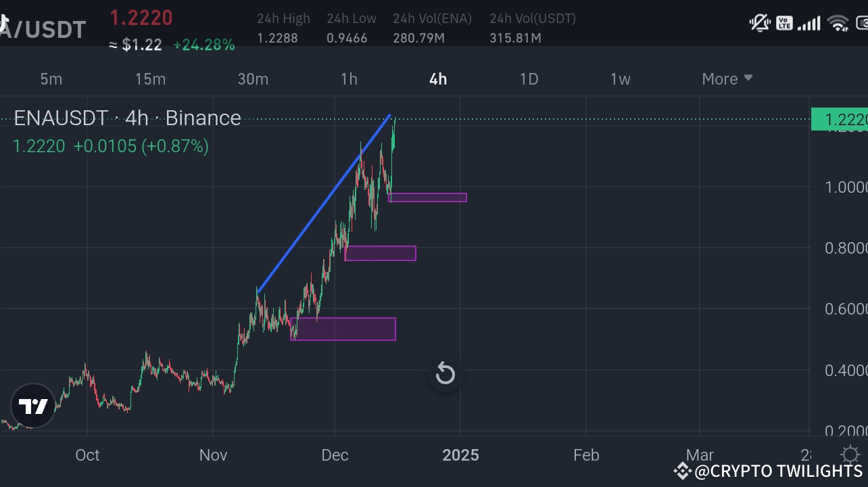This screenshot has width=868, height=487.
Task: Select the 15m timeframe tab
Action: coord(149,78)
